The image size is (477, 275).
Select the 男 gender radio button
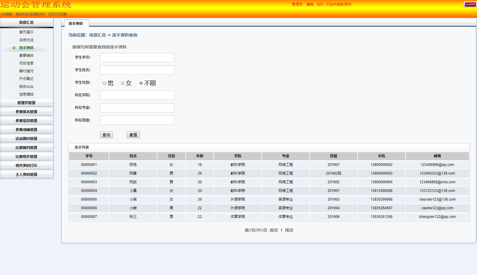pyautogui.click(x=105, y=83)
